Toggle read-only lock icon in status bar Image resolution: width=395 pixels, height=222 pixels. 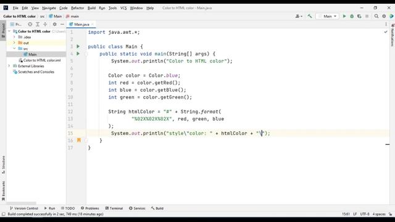point(390,214)
